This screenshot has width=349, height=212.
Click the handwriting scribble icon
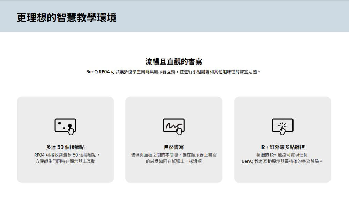tap(174, 127)
